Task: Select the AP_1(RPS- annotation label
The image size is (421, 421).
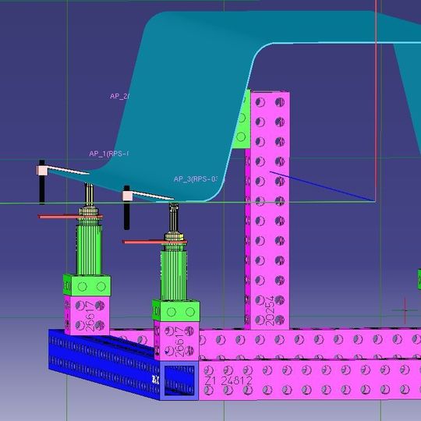Action: (x=108, y=154)
